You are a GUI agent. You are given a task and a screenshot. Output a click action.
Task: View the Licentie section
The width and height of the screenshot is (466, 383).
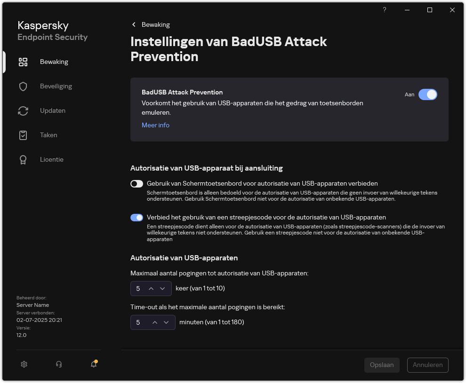(x=52, y=159)
